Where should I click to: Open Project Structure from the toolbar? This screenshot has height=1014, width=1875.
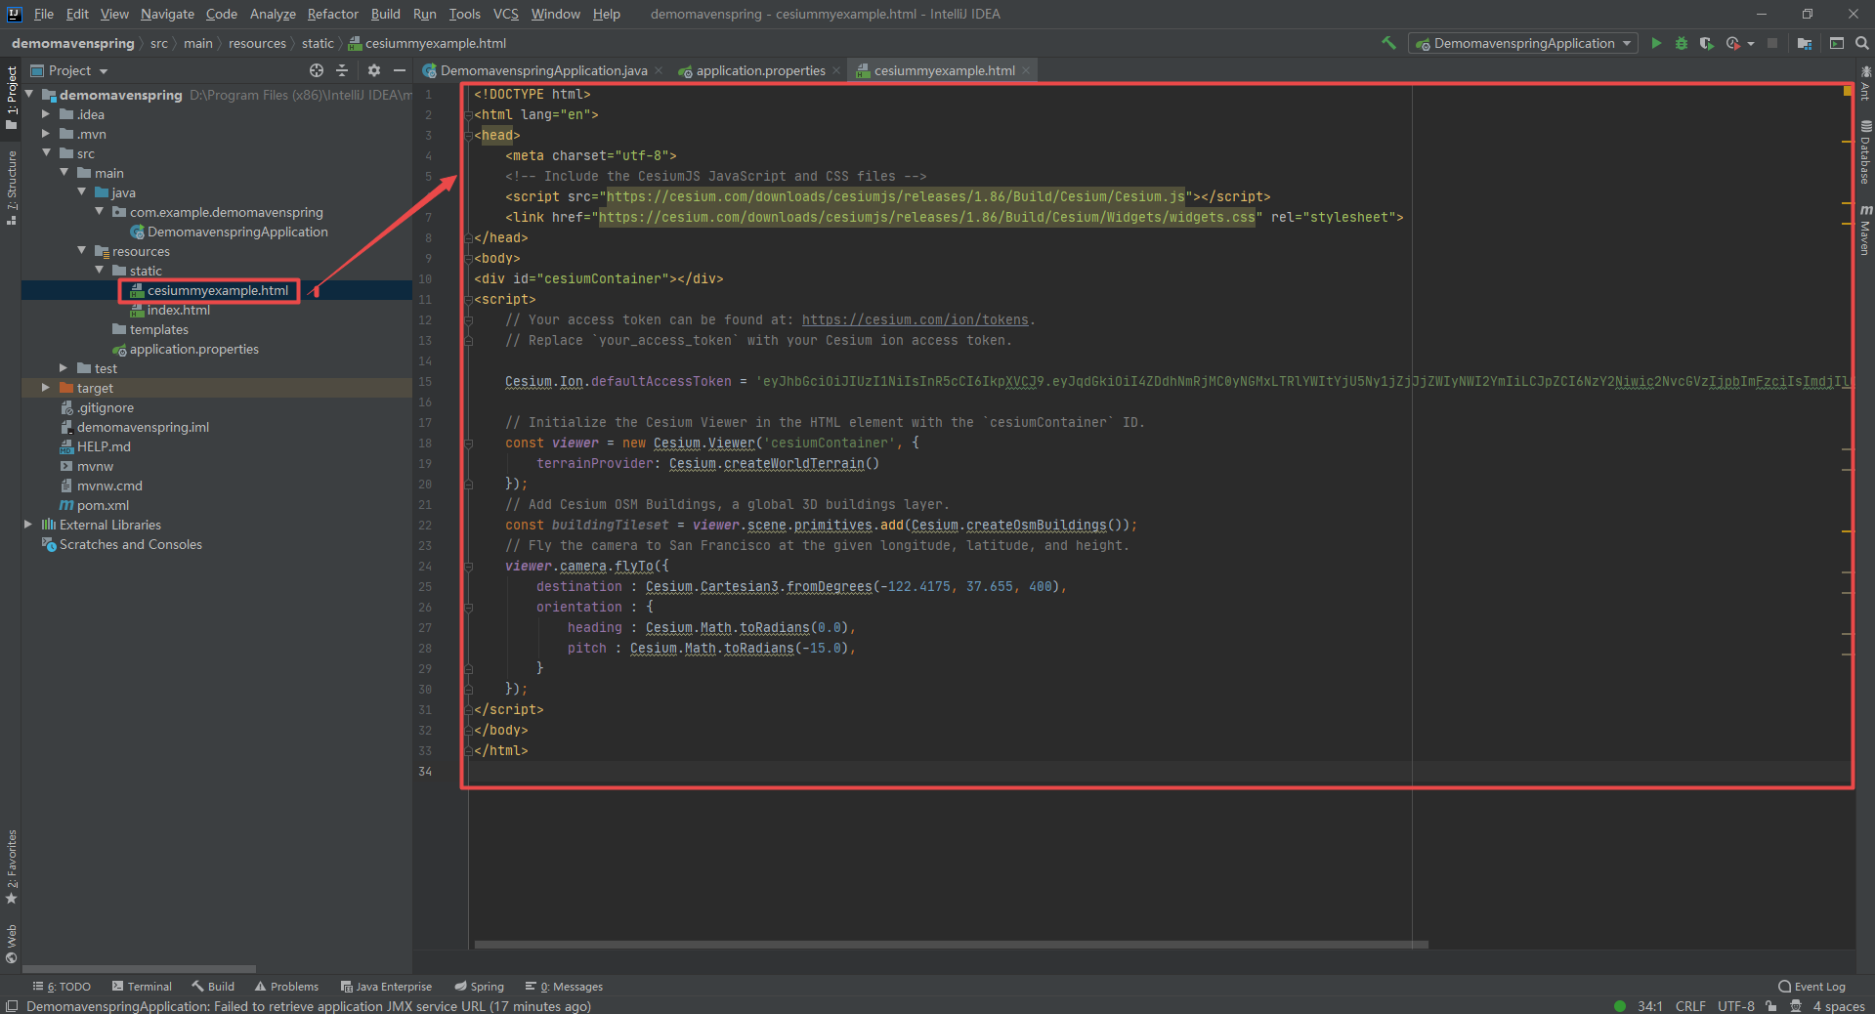pos(1805,43)
